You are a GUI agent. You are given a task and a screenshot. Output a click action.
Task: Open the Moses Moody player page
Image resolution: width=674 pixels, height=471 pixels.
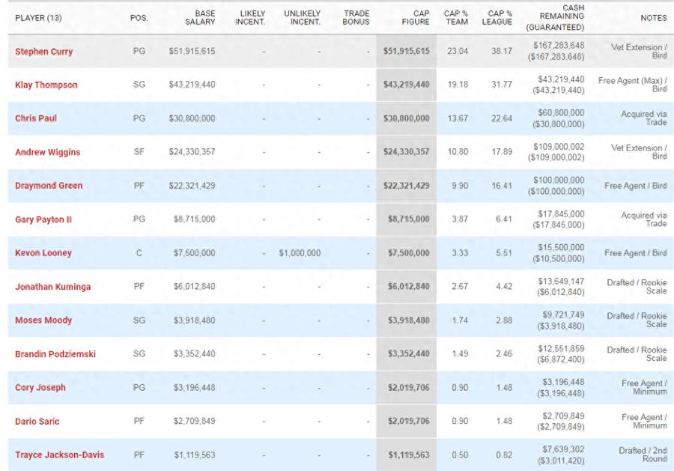[43, 320]
